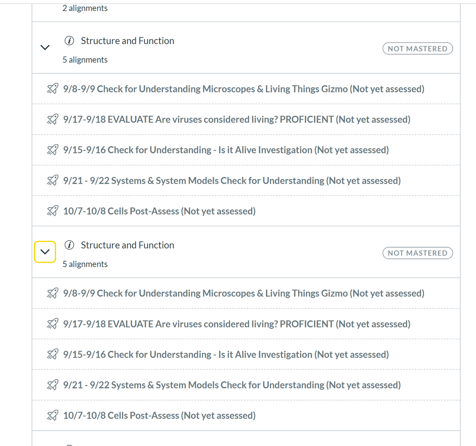Click the first Structure and Function title
476x446 pixels.
click(x=128, y=41)
